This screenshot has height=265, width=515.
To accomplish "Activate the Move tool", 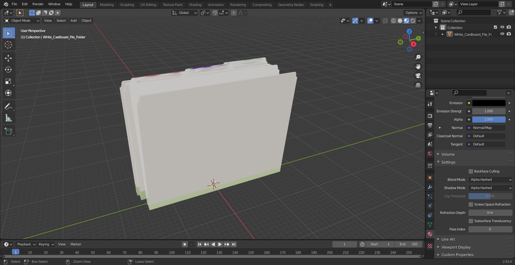I will coord(8,58).
